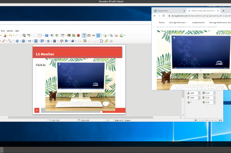
Task: Select the Line Color pencil icon
Action: pos(4,41)
